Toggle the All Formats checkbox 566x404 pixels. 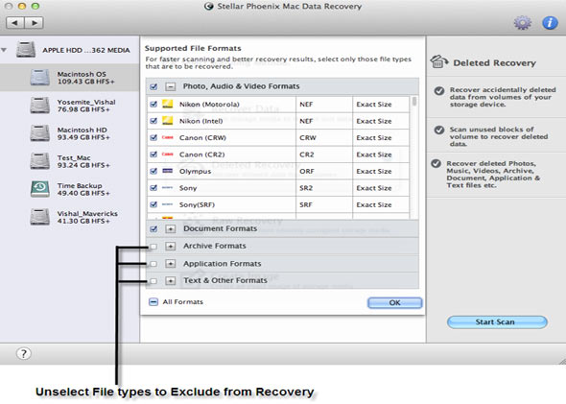pyautogui.click(x=153, y=302)
